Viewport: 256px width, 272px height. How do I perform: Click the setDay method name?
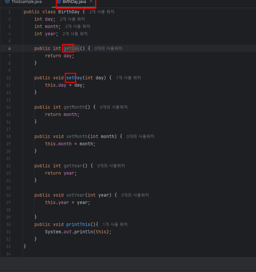coord(74,78)
